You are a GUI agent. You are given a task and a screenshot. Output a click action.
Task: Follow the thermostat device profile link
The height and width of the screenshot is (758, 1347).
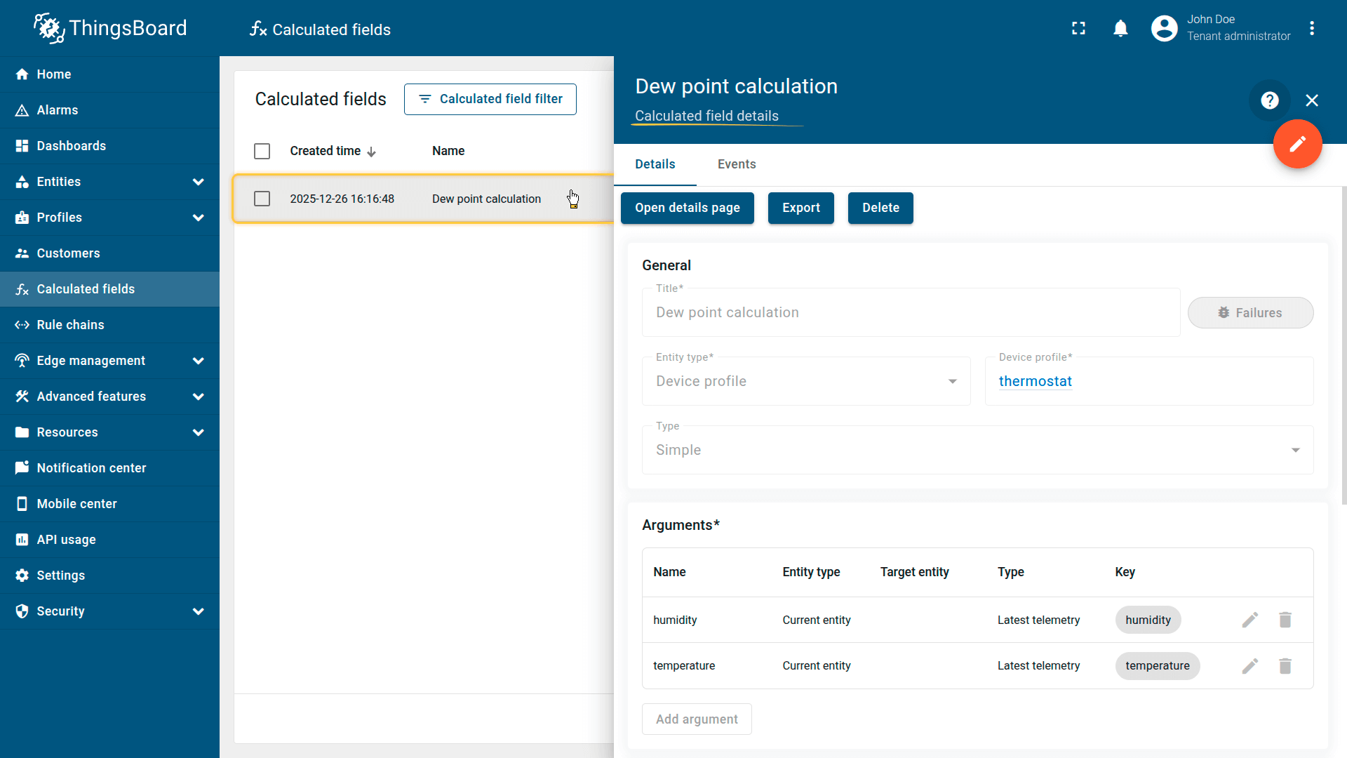[1035, 381]
